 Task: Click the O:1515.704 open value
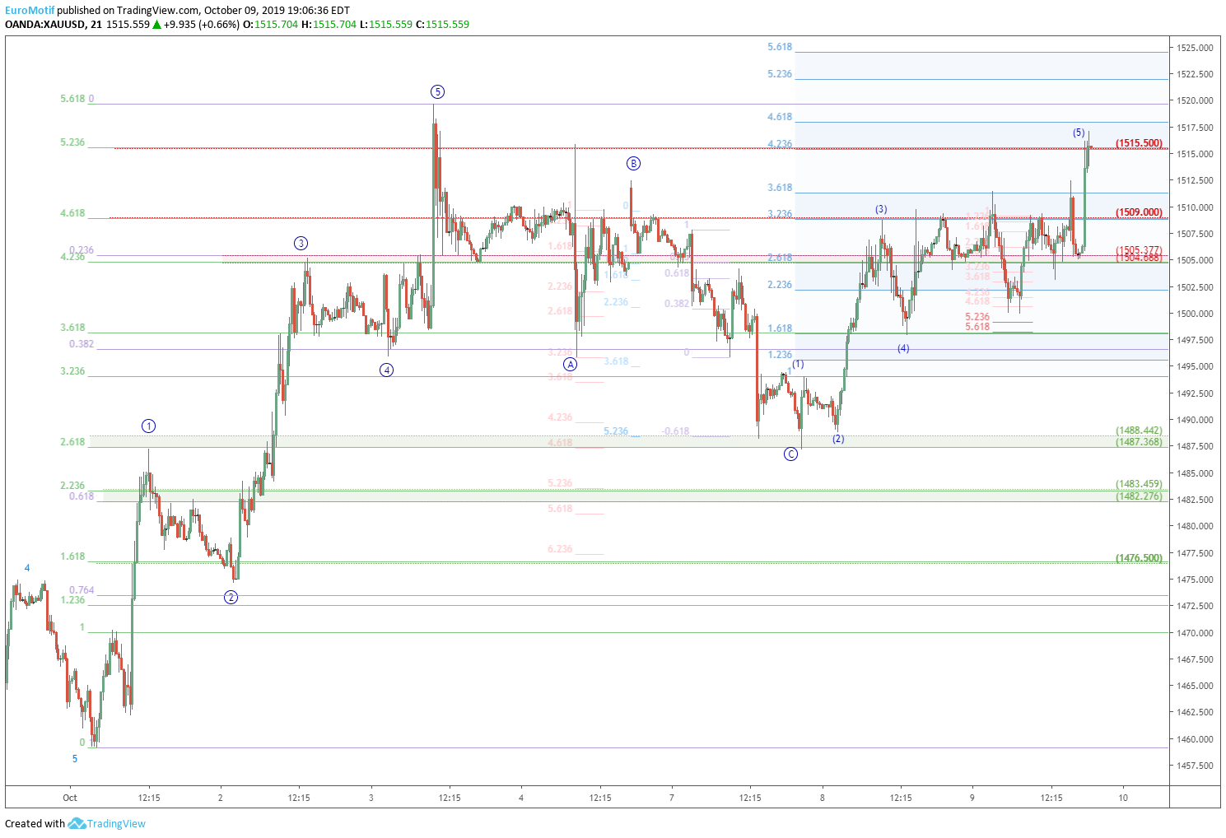tap(270, 25)
